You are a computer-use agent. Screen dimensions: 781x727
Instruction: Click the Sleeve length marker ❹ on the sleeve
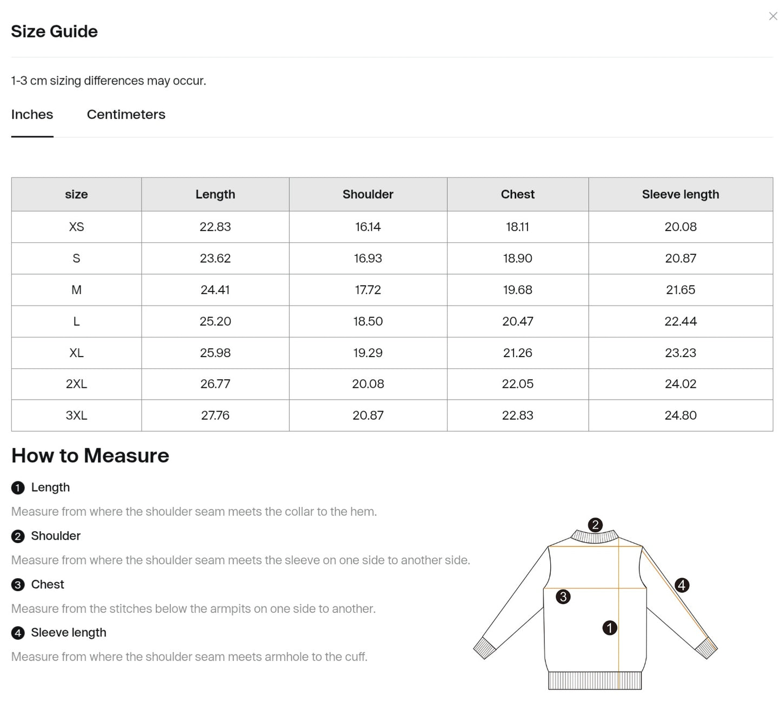[x=682, y=585]
